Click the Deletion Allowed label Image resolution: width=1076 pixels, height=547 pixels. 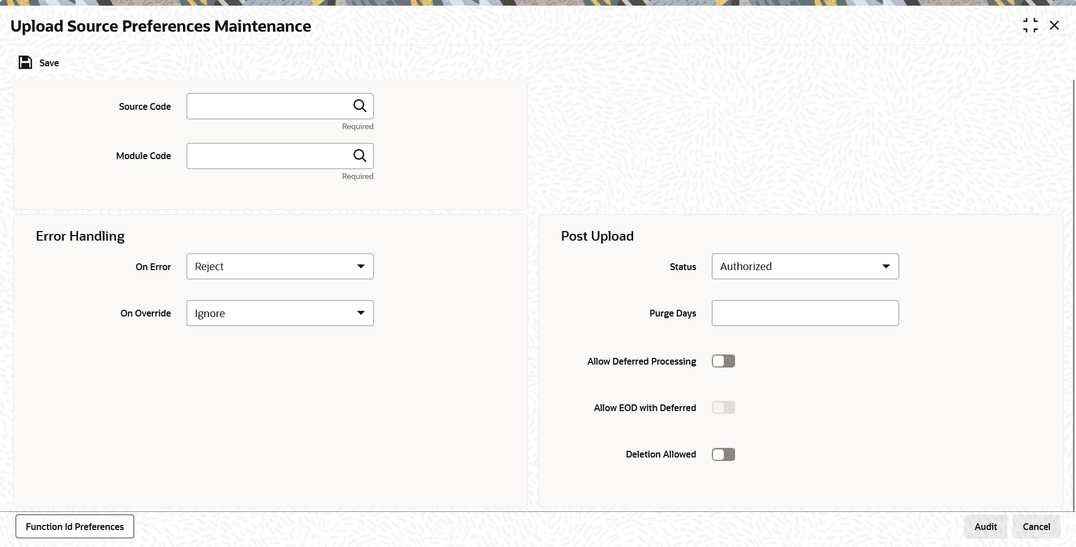click(x=661, y=454)
